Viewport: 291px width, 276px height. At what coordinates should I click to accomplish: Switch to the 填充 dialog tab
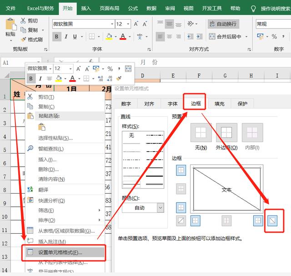pos(219,103)
